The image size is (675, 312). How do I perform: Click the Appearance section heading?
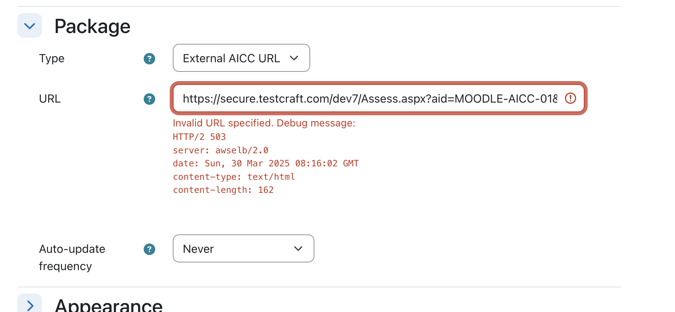[109, 305]
